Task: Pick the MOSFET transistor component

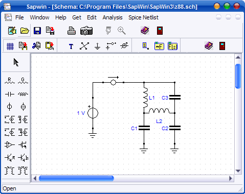Action: [23, 145]
